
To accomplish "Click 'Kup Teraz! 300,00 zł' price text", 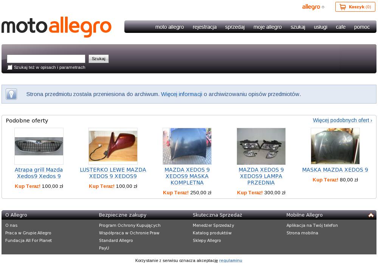I will click(261, 192).
